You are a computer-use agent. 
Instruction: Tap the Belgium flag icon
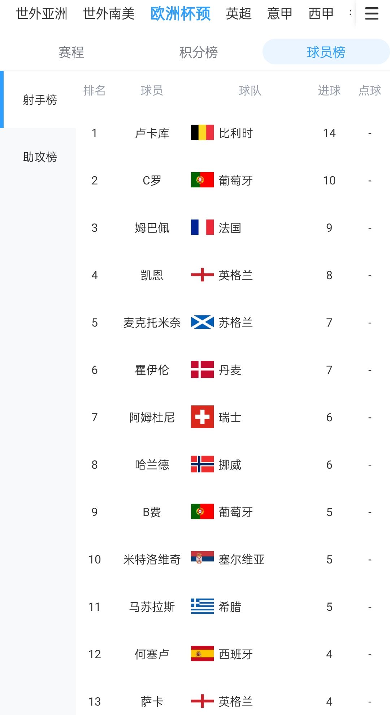[202, 133]
